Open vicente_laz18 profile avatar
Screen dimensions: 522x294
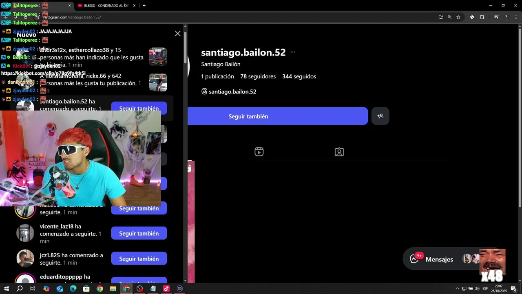click(25, 233)
